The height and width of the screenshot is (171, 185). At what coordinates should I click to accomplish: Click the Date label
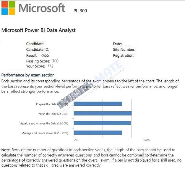point(117,44)
